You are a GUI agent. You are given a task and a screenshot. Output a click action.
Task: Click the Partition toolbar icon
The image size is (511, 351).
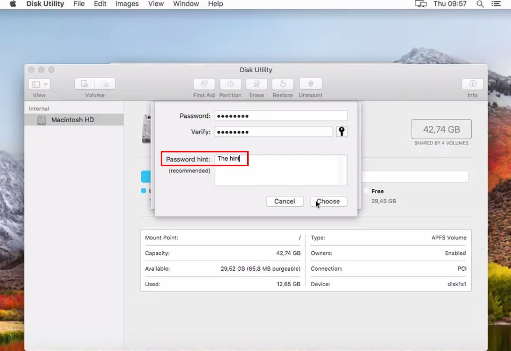[x=230, y=84]
